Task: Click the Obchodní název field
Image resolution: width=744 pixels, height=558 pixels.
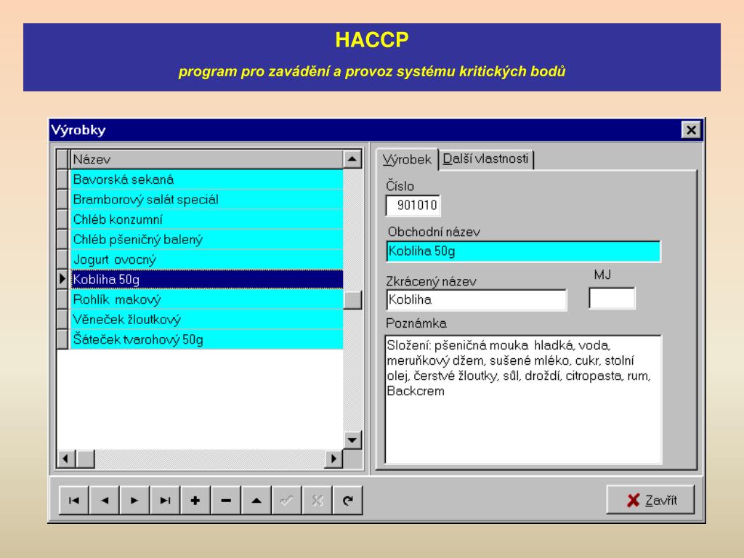Action: (523, 251)
